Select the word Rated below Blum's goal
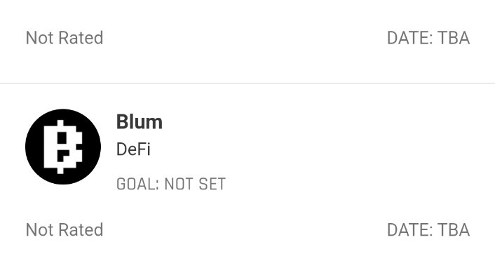The height and width of the screenshot is (275, 495). pos(81,229)
